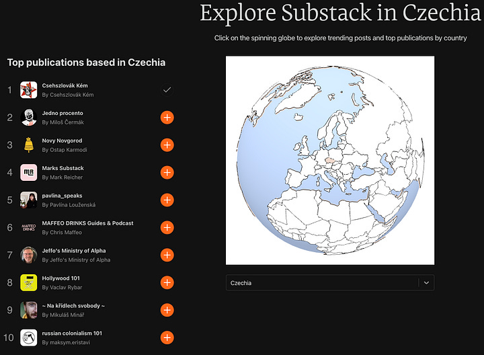Subscribe to Novy Novgorod with plus button
484x355 pixels.
pyautogui.click(x=167, y=145)
